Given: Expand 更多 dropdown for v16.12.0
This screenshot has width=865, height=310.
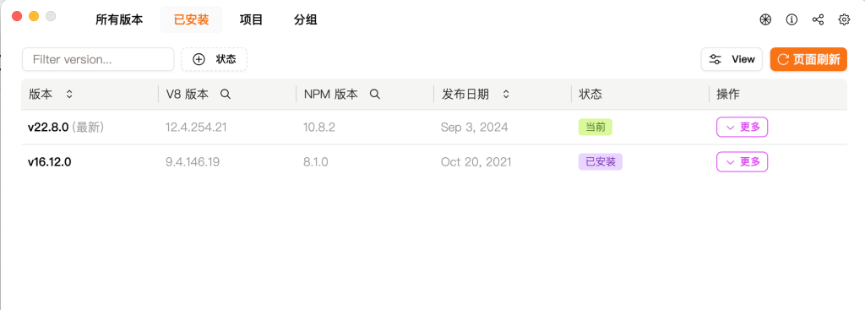Looking at the screenshot, I should click(742, 161).
